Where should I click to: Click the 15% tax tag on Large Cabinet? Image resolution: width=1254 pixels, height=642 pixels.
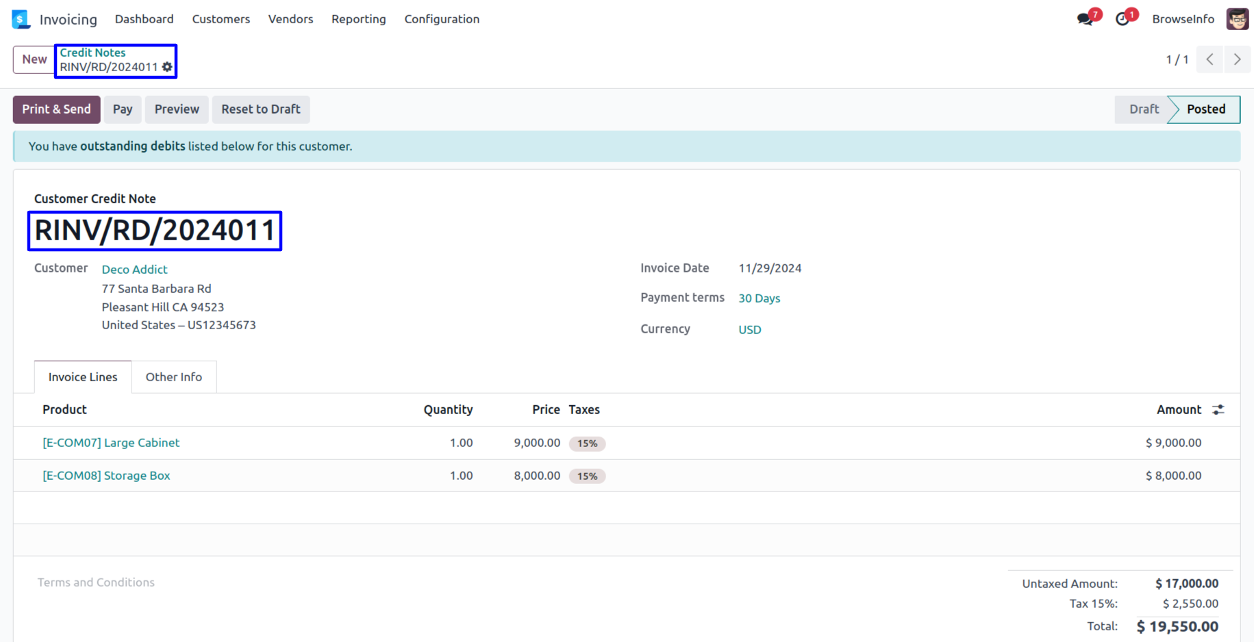click(587, 444)
